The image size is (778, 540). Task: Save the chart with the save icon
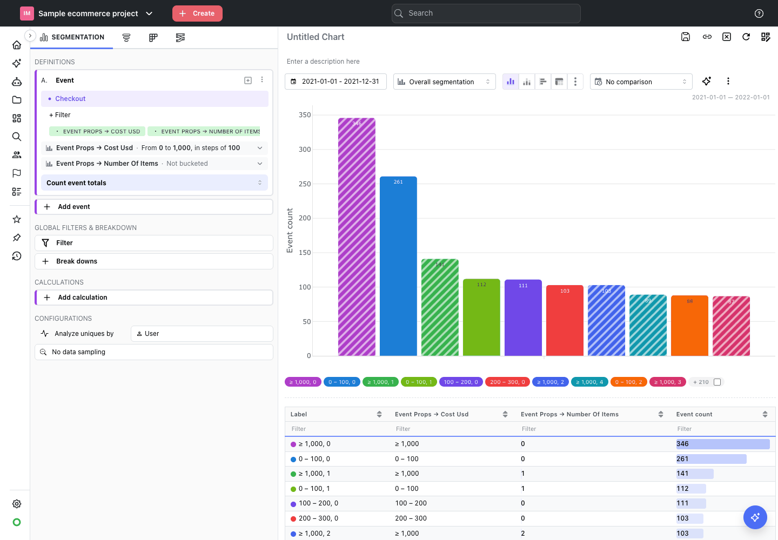tap(686, 37)
